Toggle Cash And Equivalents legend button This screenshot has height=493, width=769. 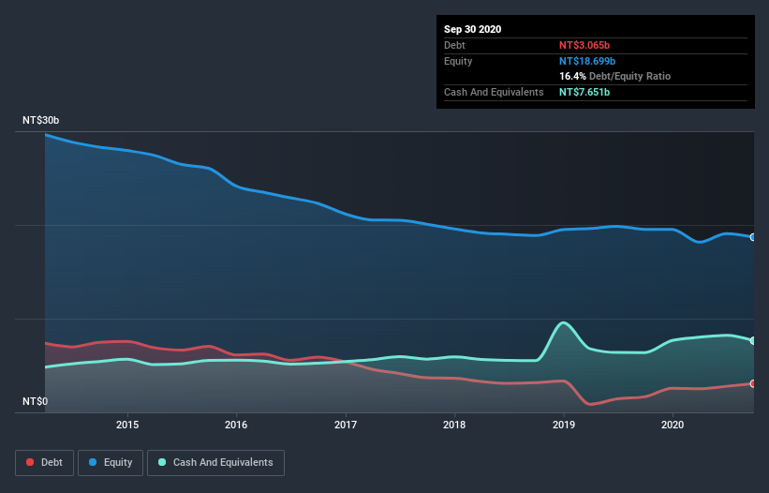[x=215, y=463]
